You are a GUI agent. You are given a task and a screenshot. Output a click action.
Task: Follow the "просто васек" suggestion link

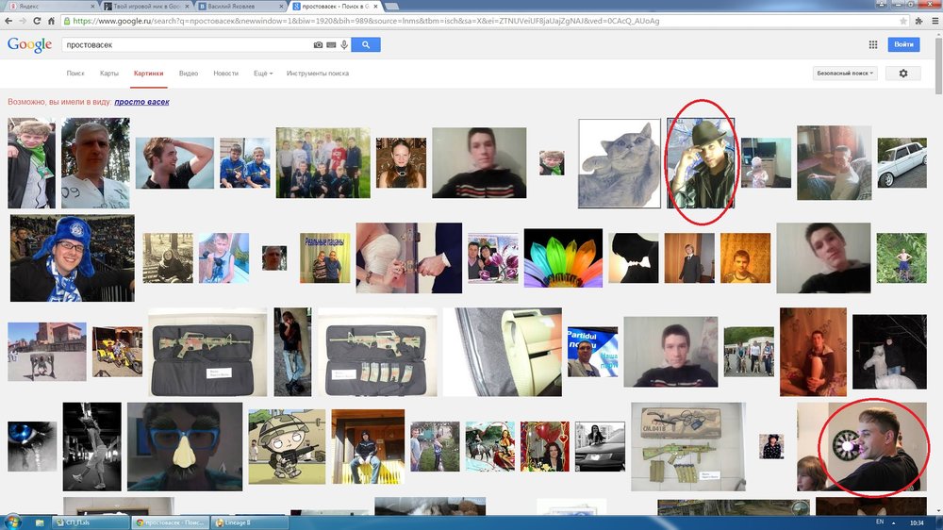pyautogui.click(x=141, y=102)
